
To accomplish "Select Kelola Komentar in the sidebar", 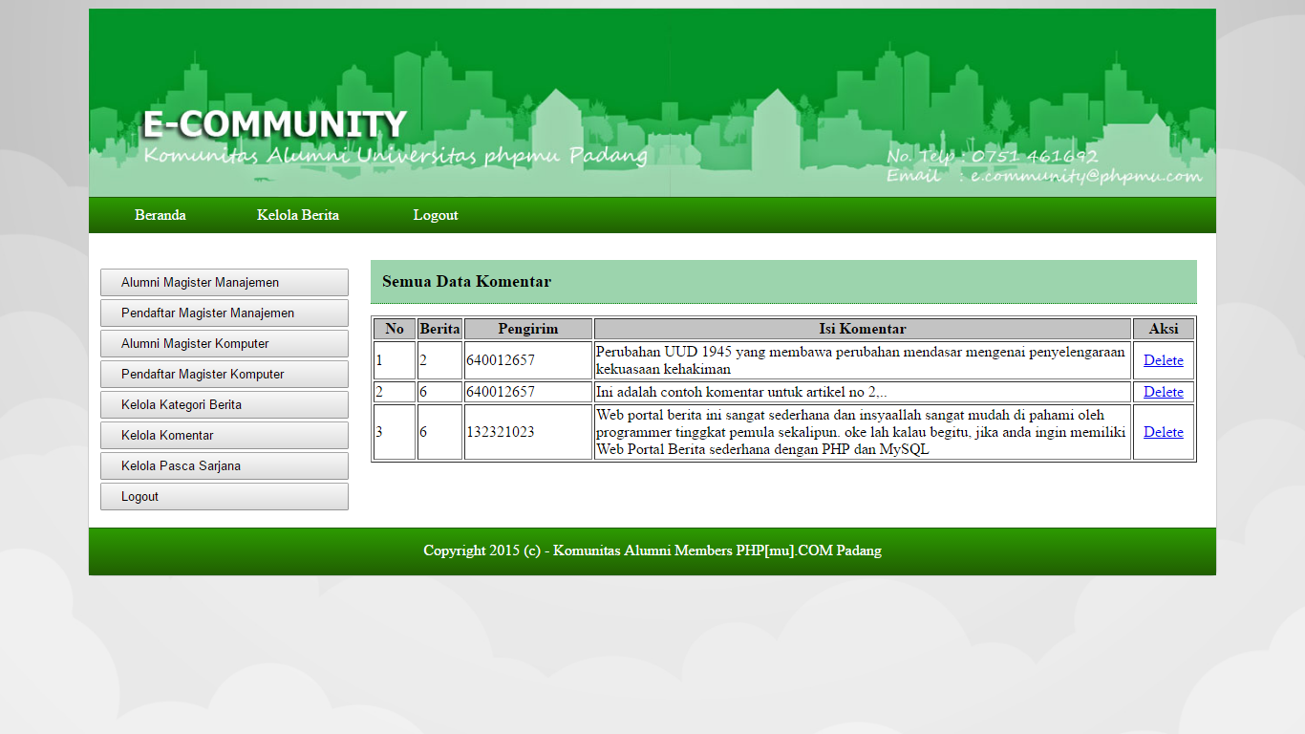I will pyautogui.click(x=225, y=436).
